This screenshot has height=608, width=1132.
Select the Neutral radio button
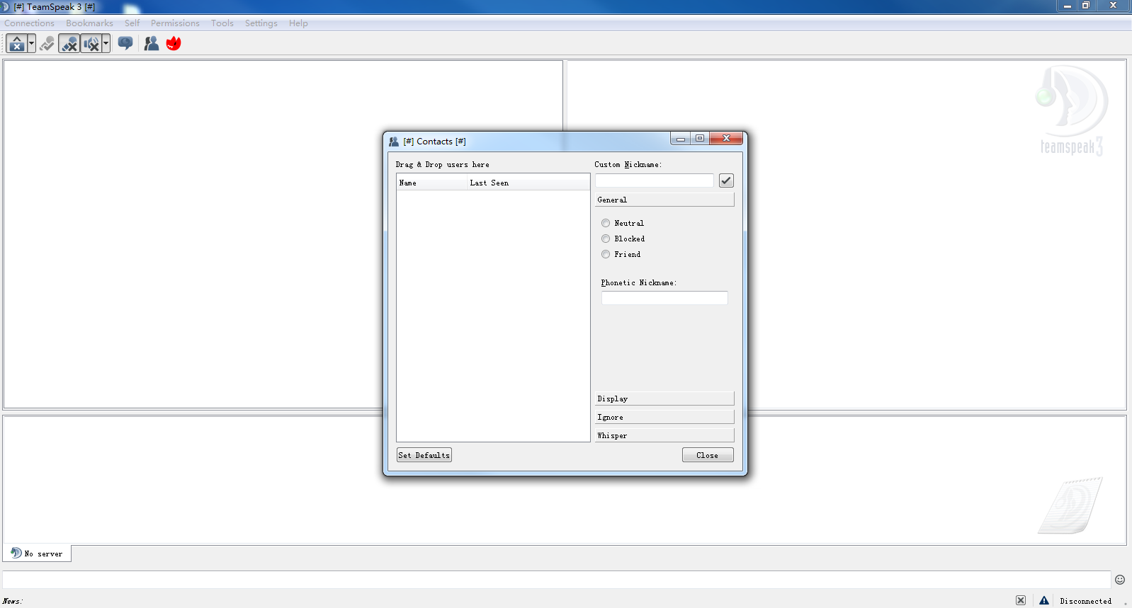(606, 223)
